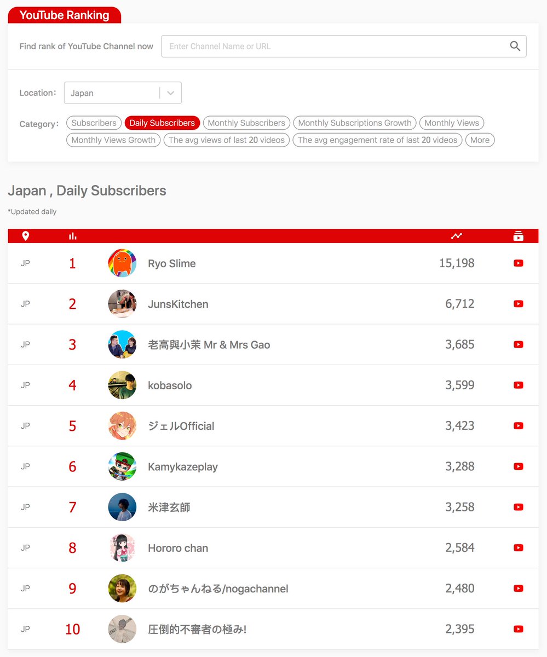The width and height of the screenshot is (547, 657).
Task: Open YouTube icon for kobasolo
Action: 519,385
